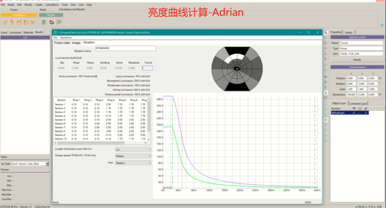Open the Meters units dropdown
The width and height of the screenshot is (386, 208).
(133, 156)
